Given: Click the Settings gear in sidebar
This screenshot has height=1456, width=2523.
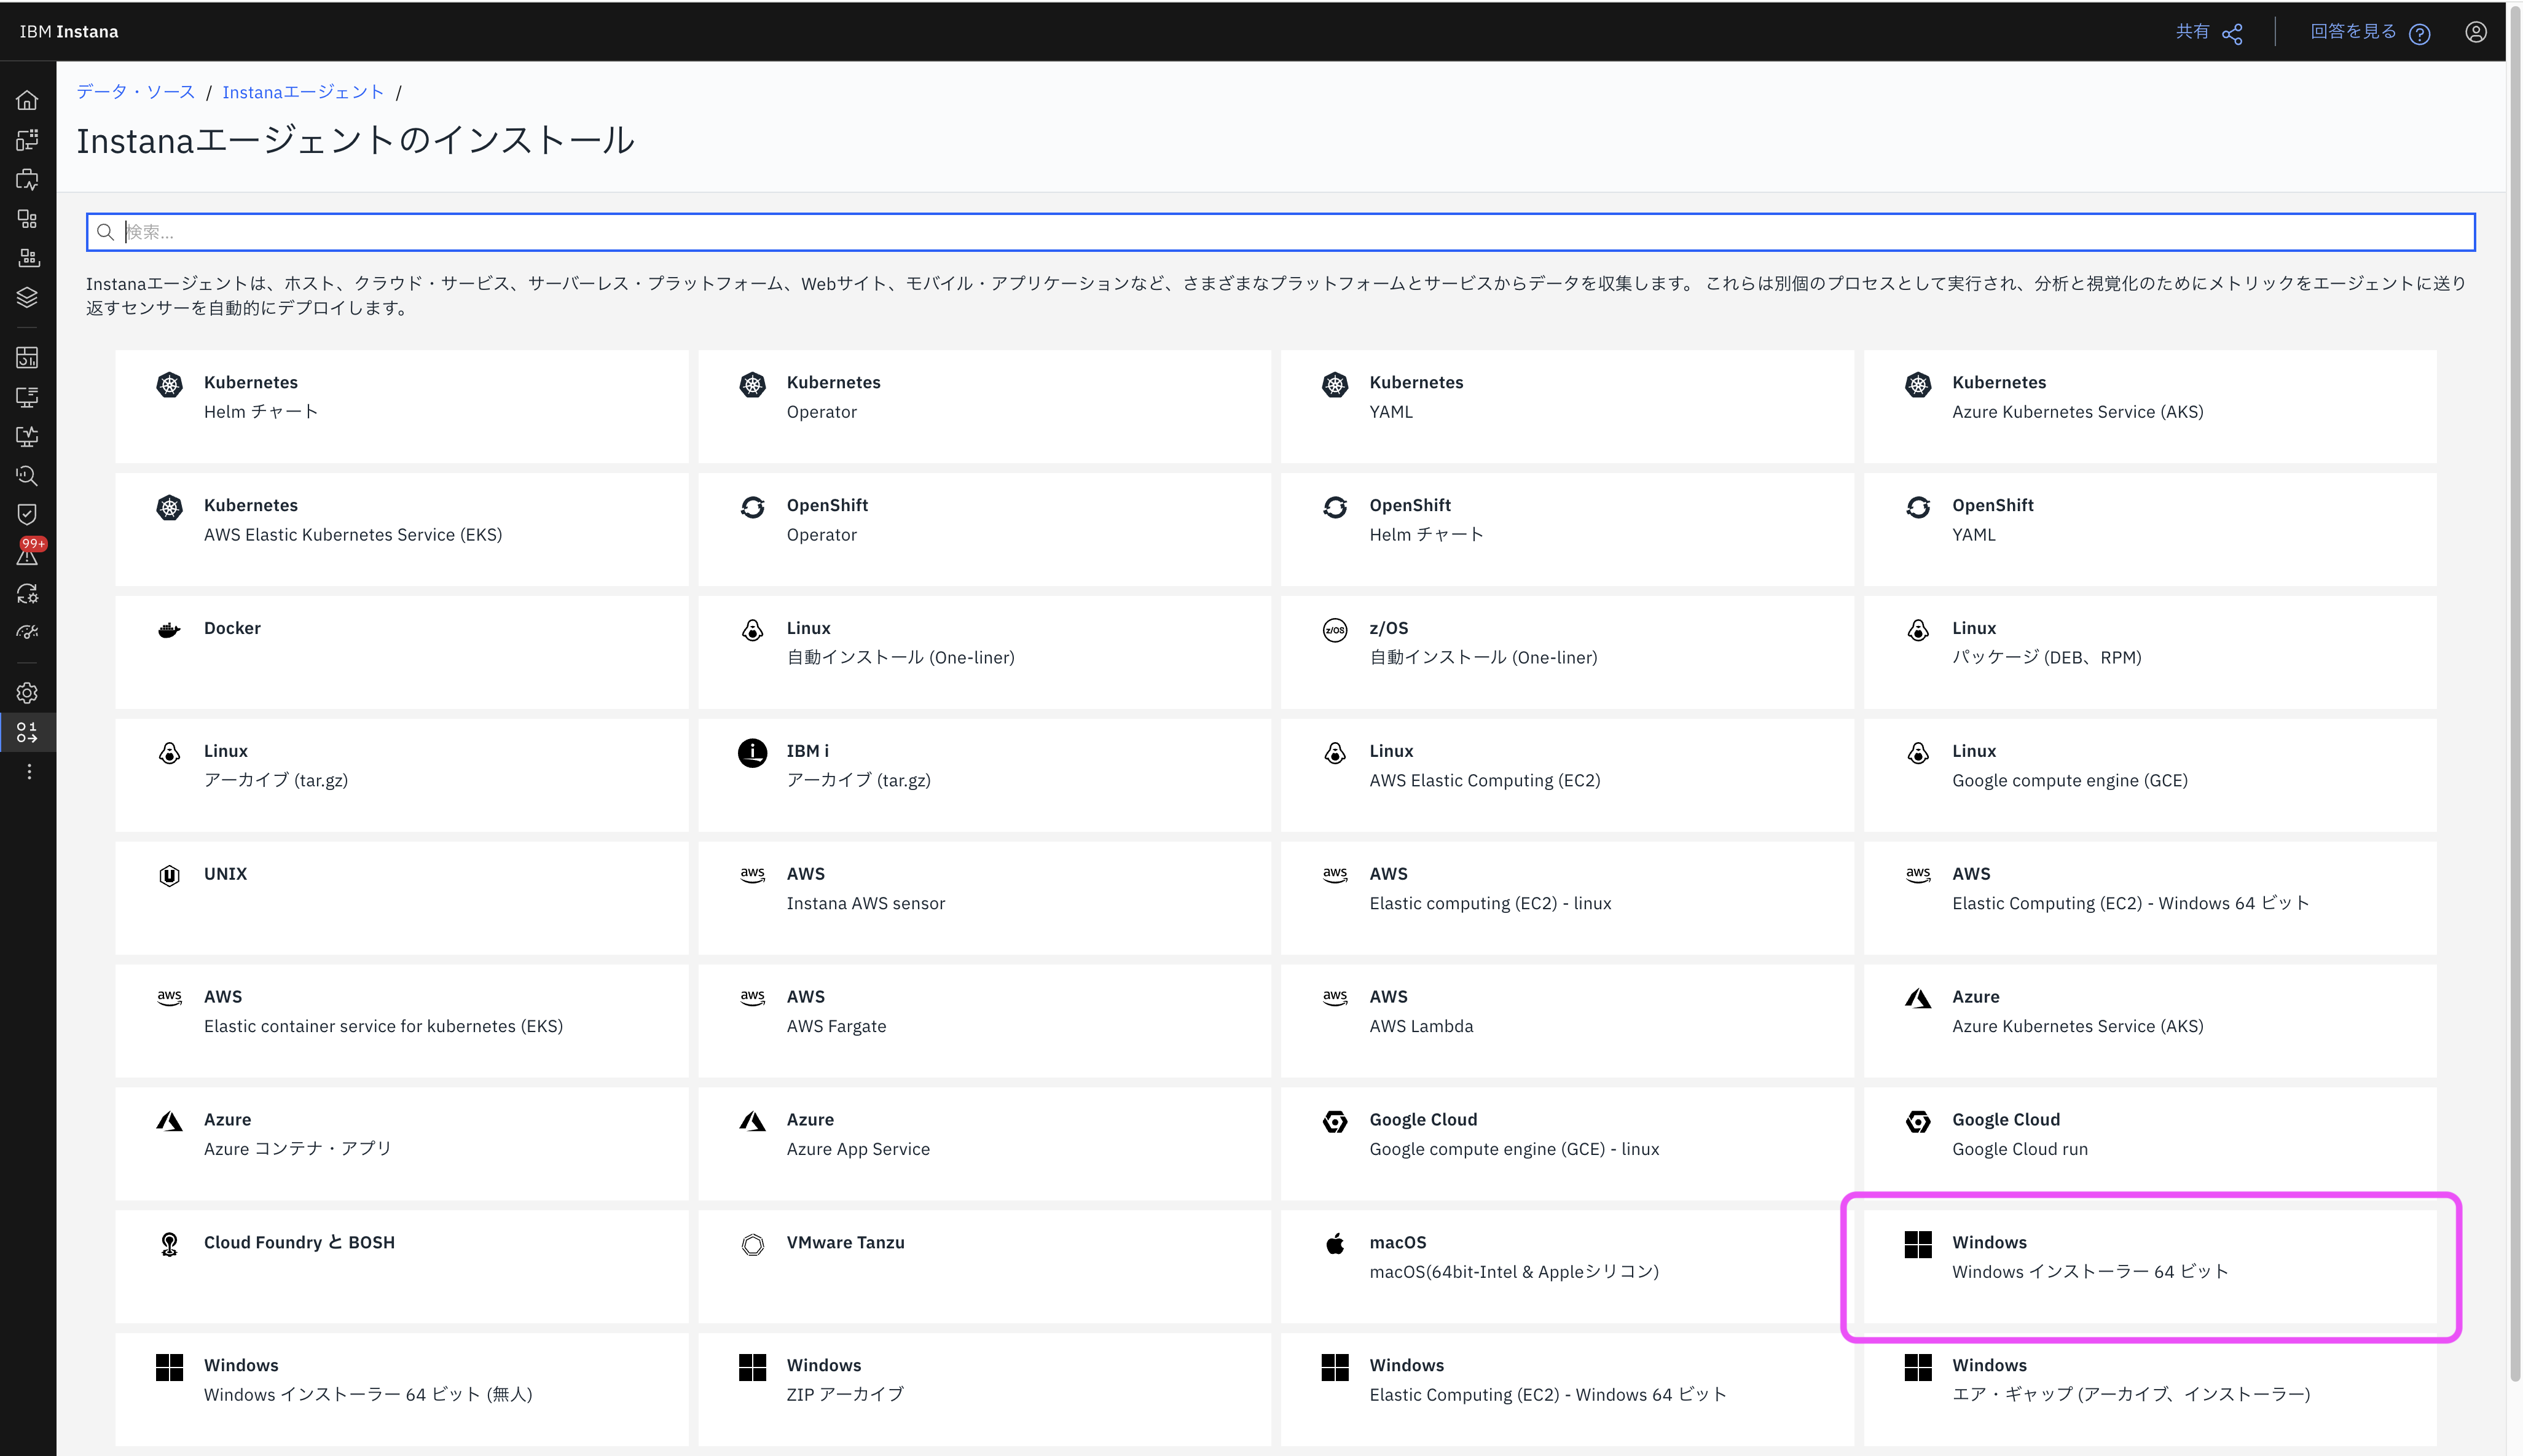Looking at the screenshot, I should coord(27,693).
